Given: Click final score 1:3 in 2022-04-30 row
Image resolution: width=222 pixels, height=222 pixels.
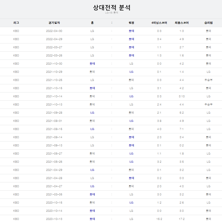Looking at the screenshot, I should click(x=181, y=31).
